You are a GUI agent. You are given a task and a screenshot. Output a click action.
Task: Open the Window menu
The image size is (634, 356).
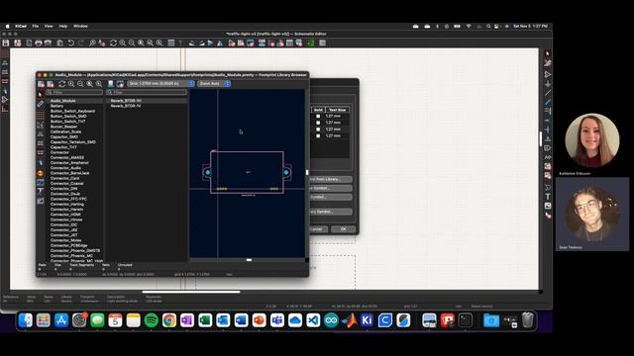(80, 26)
